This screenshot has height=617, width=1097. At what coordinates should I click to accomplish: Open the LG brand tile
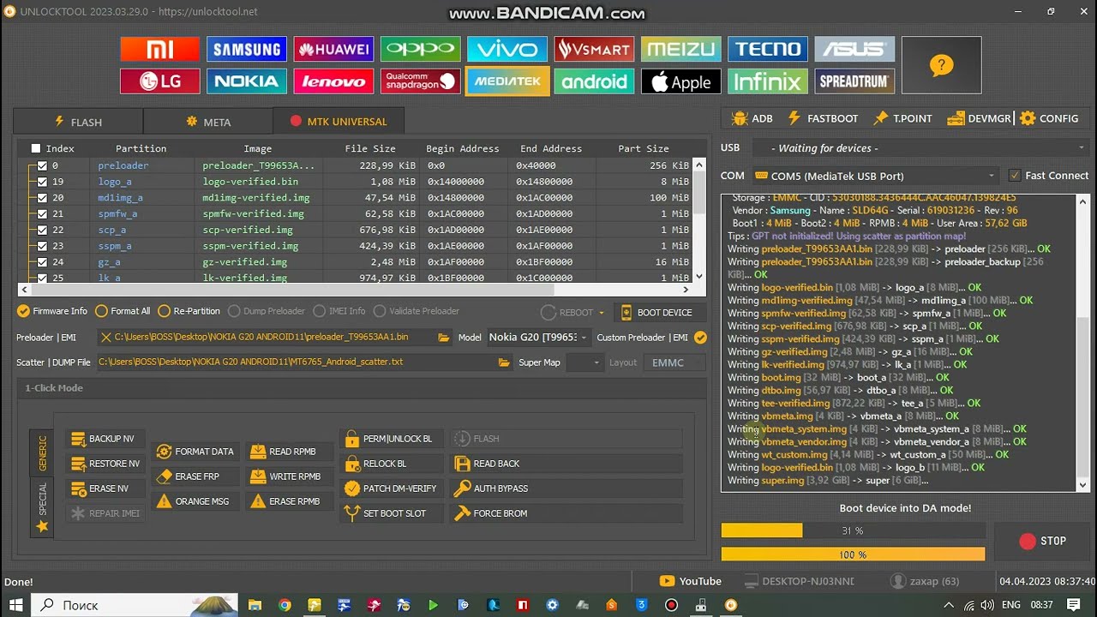160,81
